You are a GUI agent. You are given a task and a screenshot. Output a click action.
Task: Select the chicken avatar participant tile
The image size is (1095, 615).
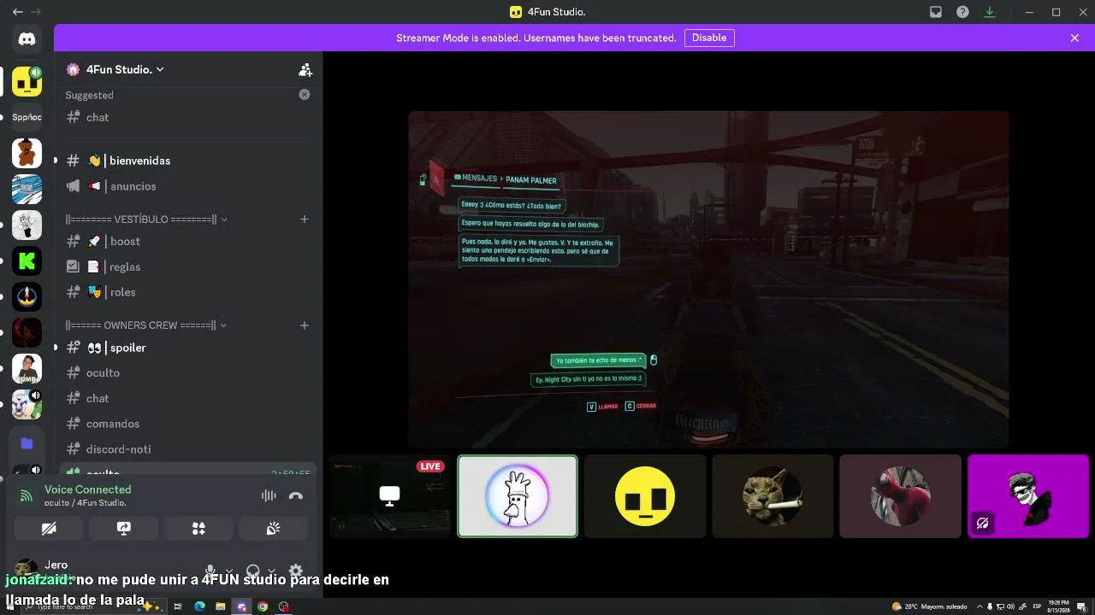point(518,496)
